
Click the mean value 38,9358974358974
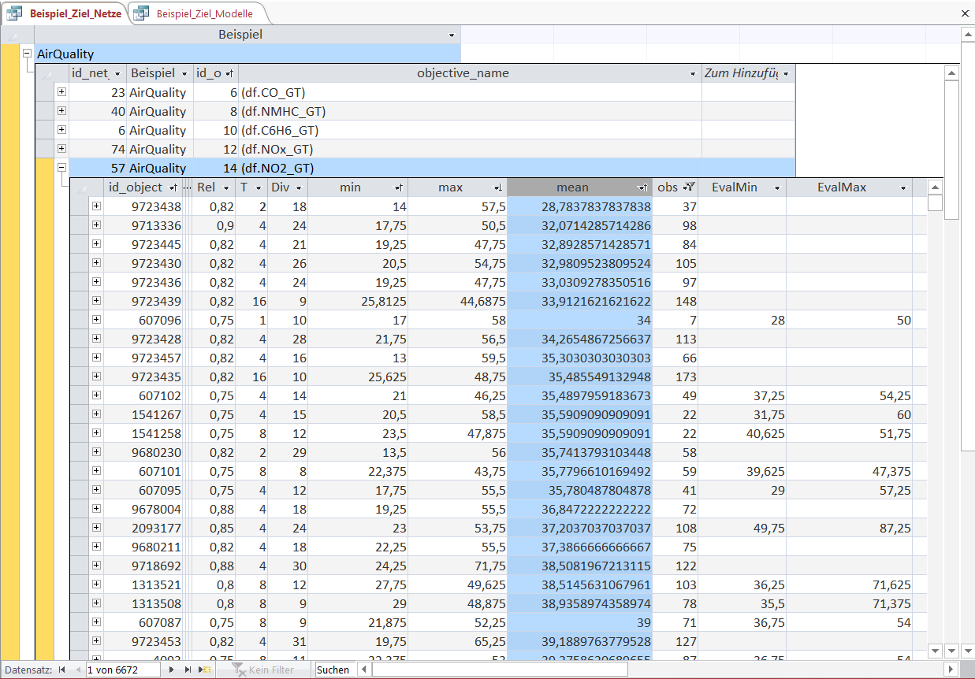point(580,604)
